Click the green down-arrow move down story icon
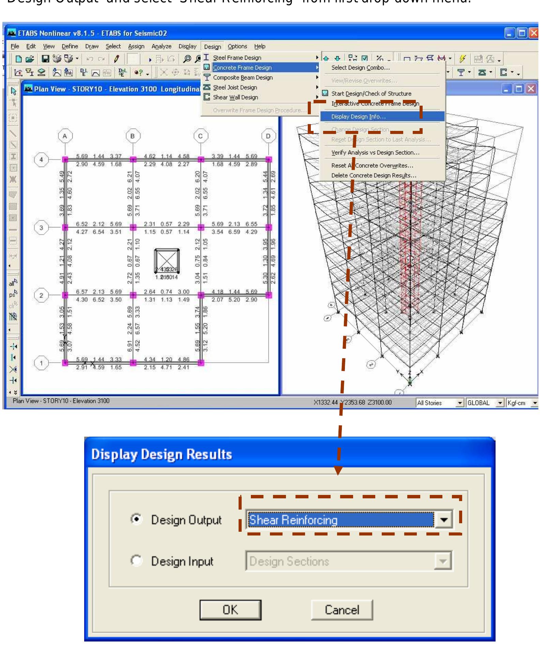The width and height of the screenshot is (546, 649). pos(337,59)
